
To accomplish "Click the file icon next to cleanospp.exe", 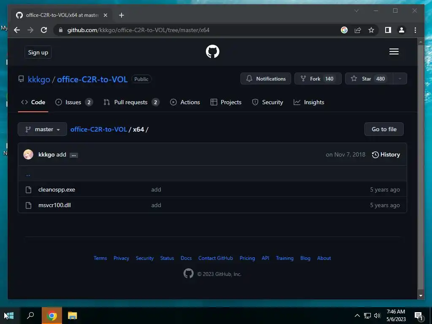I will point(28,189).
